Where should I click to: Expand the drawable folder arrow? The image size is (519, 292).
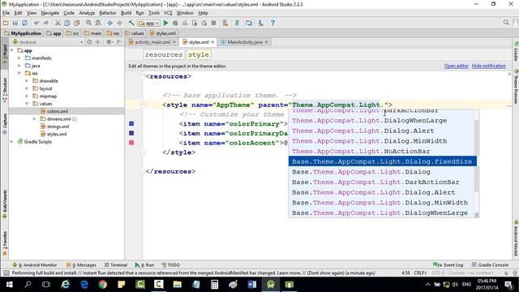point(27,81)
